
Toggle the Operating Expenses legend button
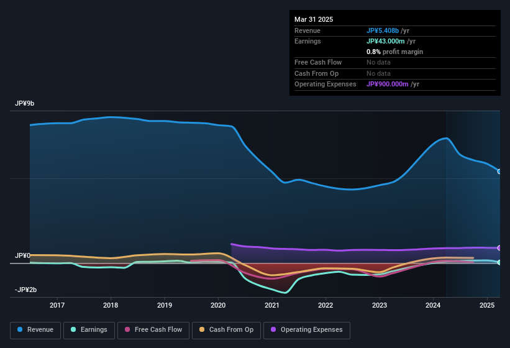307,330
